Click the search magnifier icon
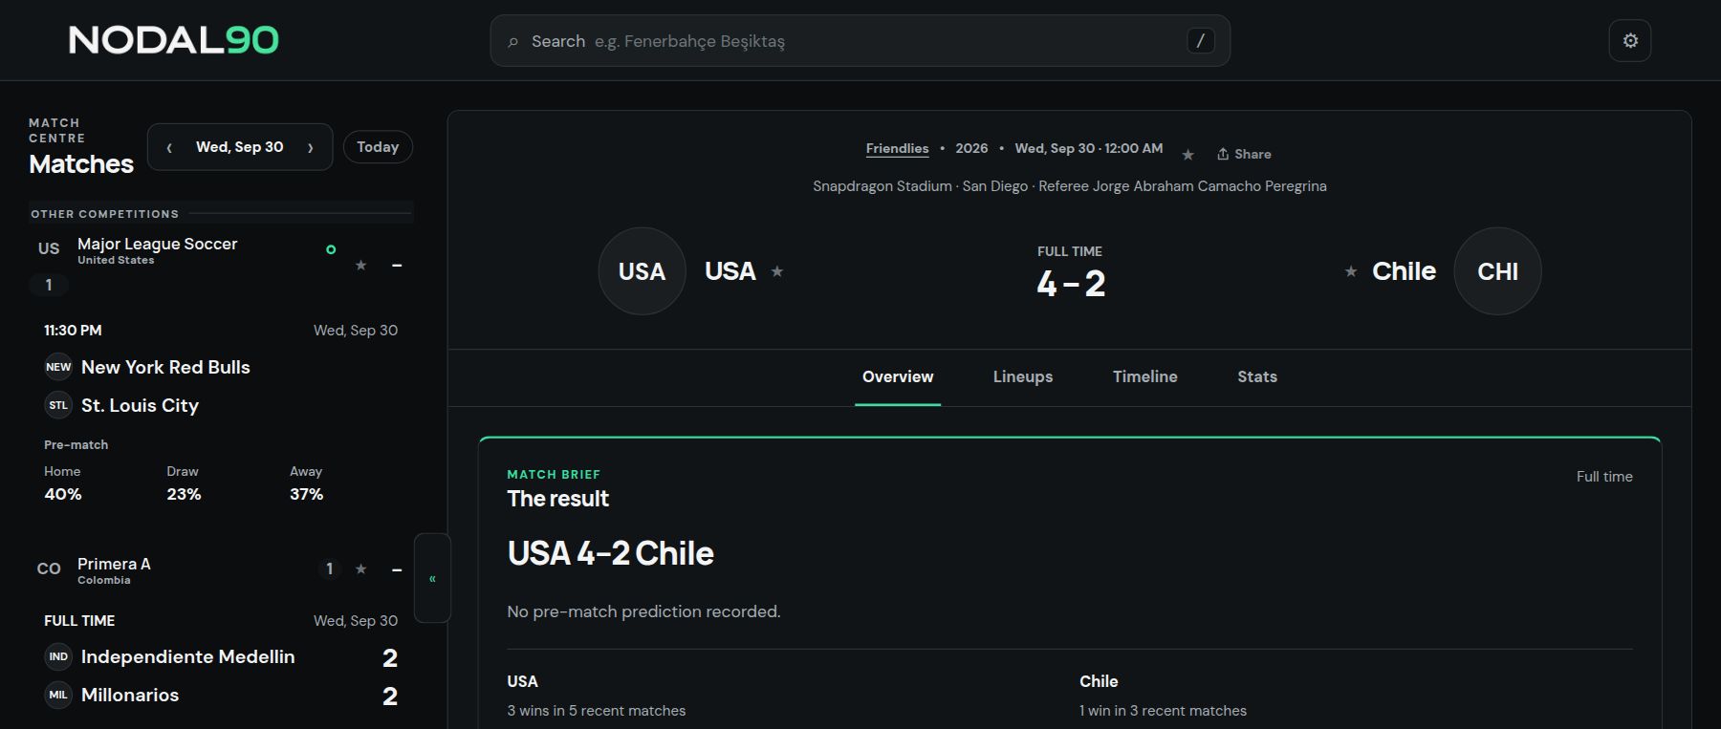Screen dimensions: 1721x729 (x=513, y=42)
